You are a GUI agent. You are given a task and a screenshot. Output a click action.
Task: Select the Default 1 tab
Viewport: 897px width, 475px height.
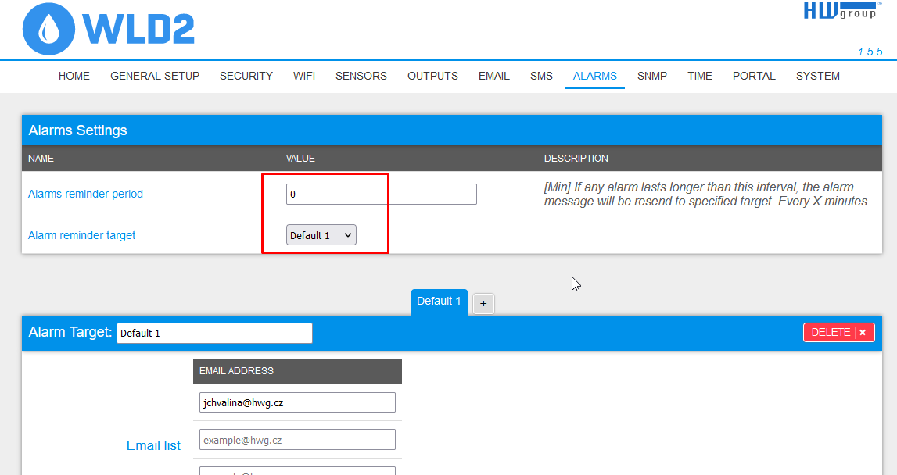pyautogui.click(x=439, y=302)
